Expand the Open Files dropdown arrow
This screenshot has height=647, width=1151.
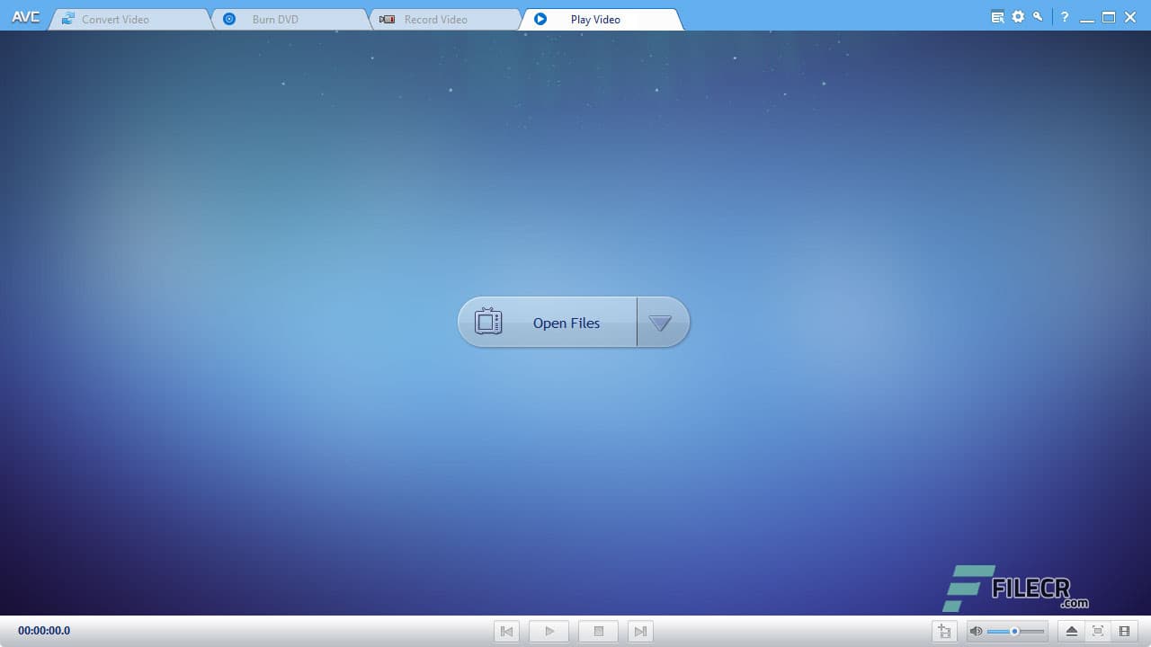(x=662, y=322)
